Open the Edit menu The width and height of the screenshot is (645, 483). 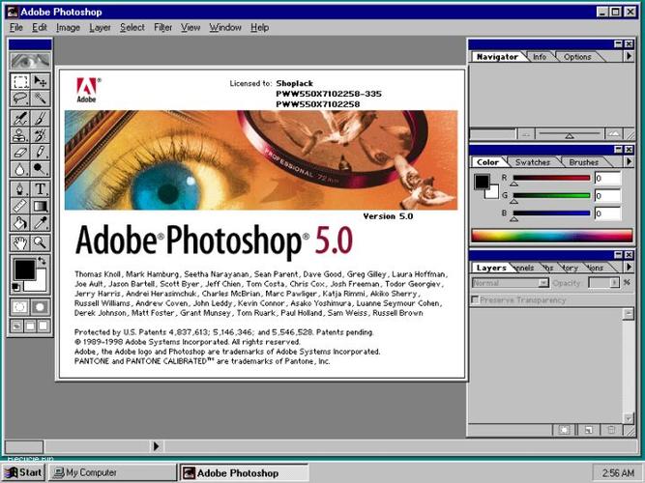coord(40,28)
